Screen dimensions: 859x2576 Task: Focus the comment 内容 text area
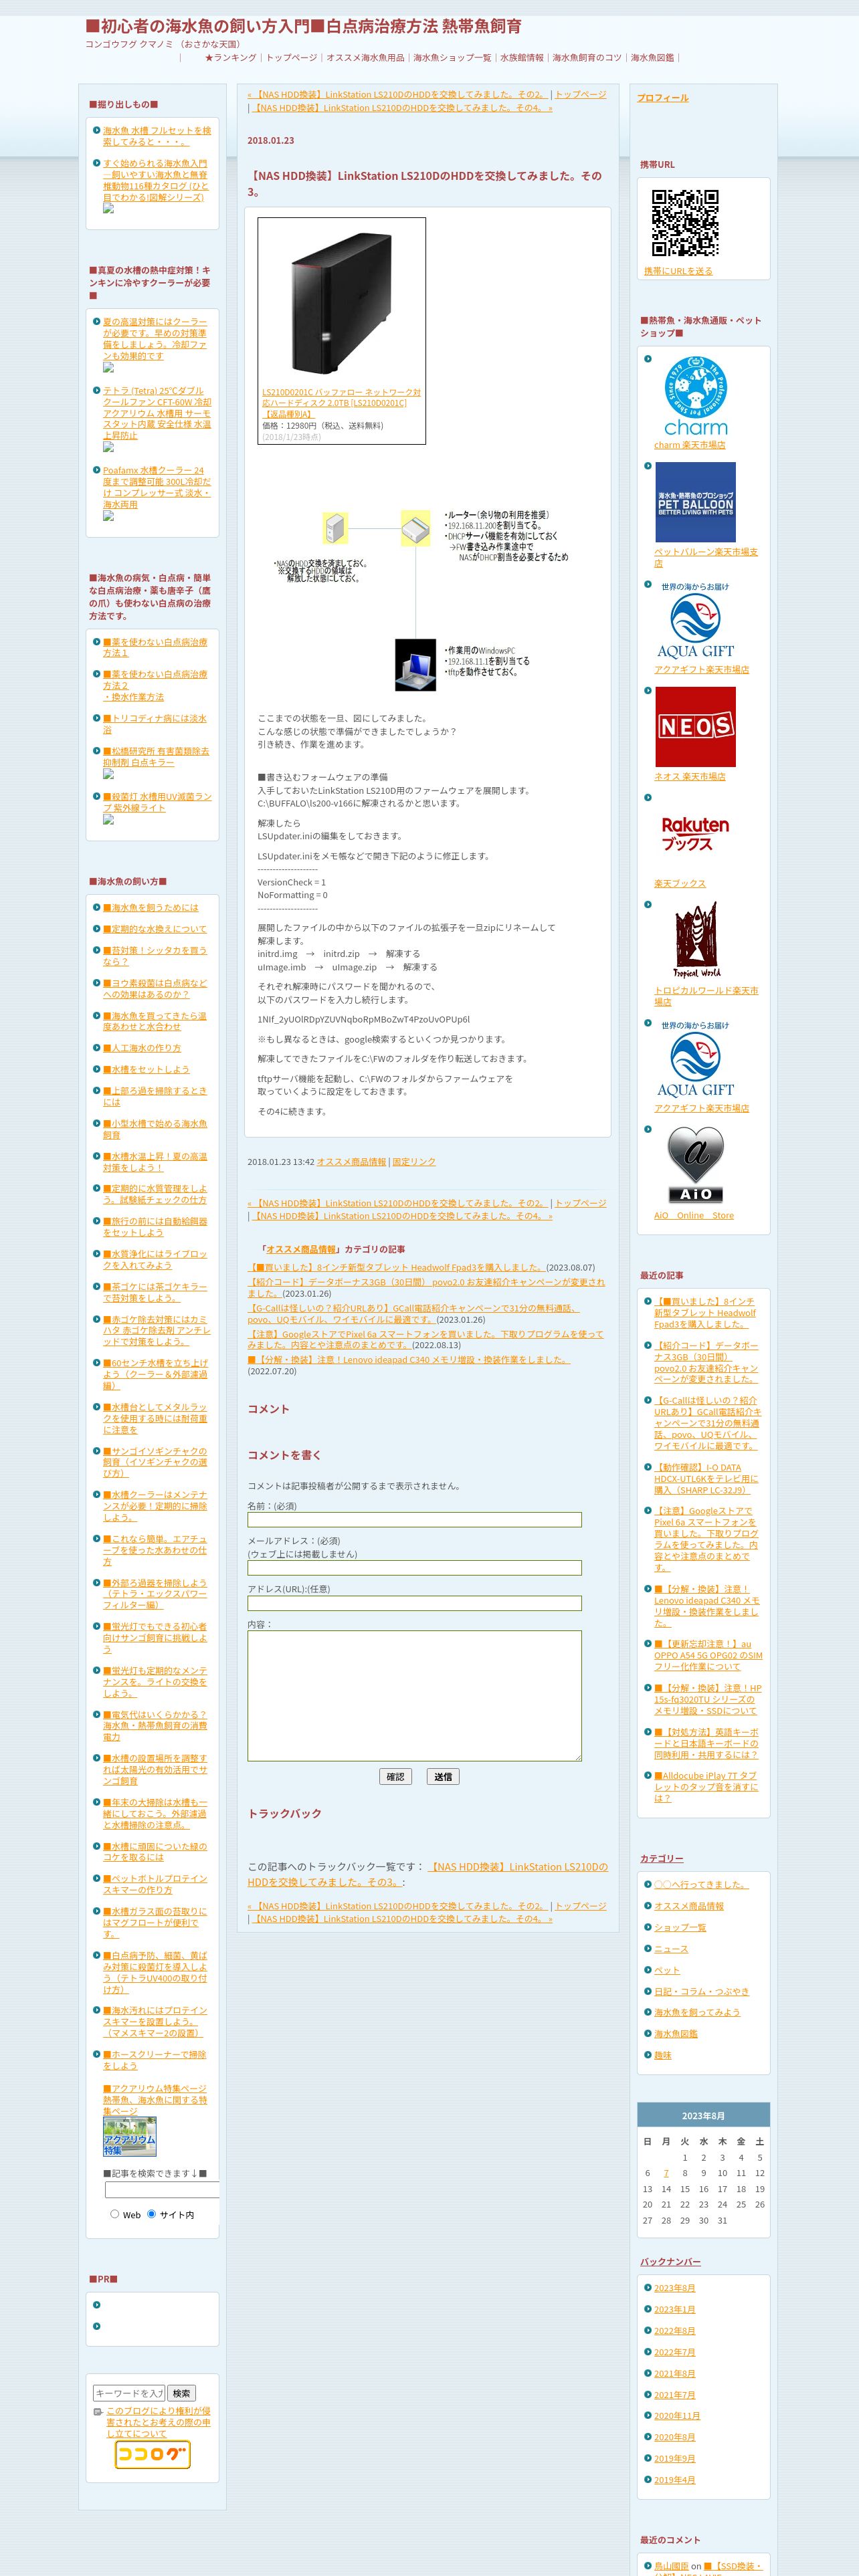(x=414, y=1695)
